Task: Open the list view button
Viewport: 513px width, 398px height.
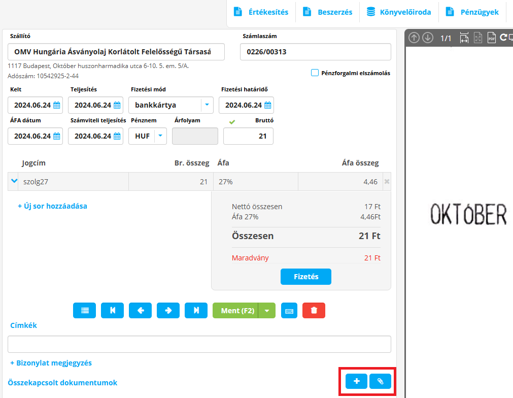Action: click(x=85, y=311)
